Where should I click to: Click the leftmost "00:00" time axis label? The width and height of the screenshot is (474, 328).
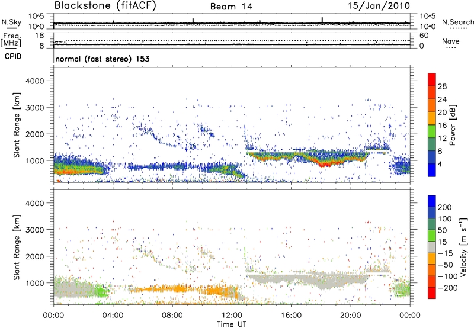point(53,316)
